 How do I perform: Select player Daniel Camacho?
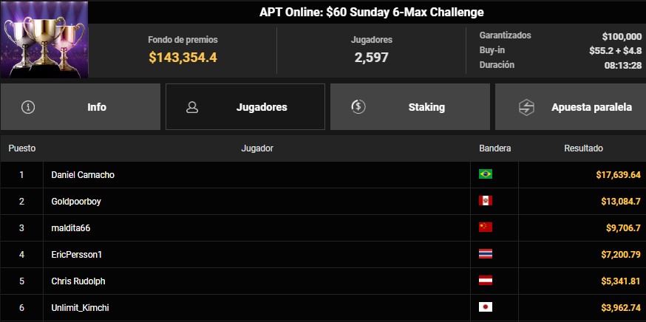(83, 175)
